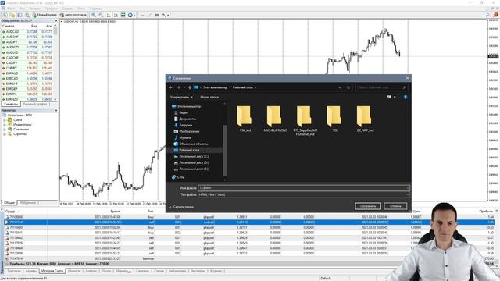500x281 pixels.
Task: Switch to the Новости terminal tab
Action: pyautogui.click(x=74, y=271)
